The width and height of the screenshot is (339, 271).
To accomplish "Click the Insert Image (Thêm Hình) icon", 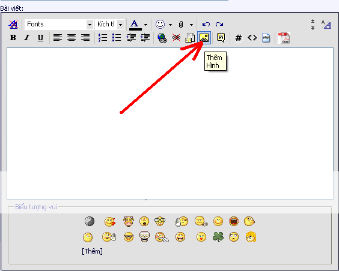I will [204, 38].
